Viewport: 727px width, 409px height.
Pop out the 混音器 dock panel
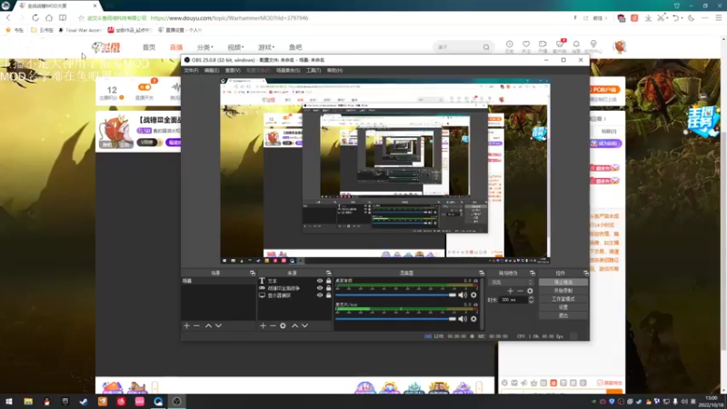pos(482,274)
